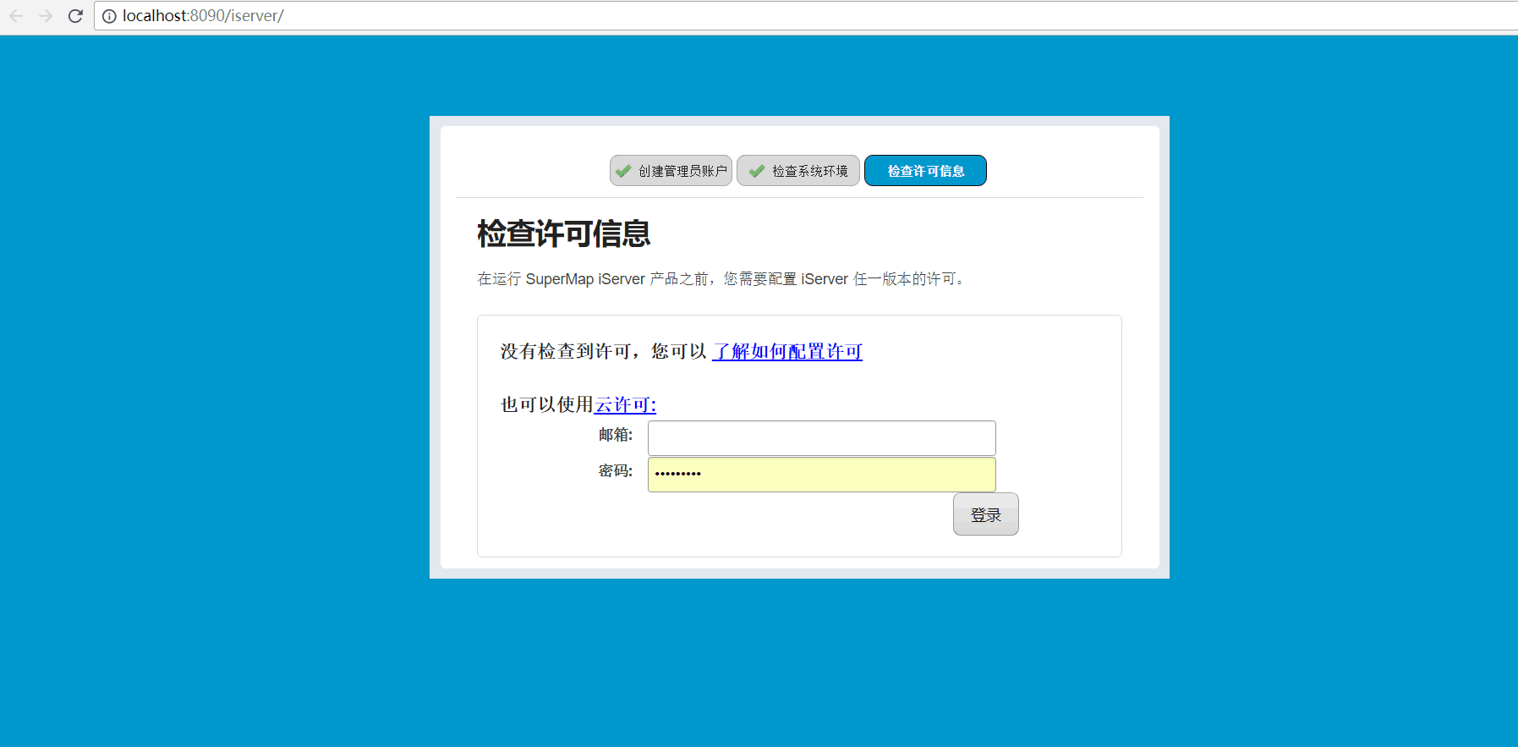
Task: Click the 邮箱 field label
Action: click(615, 435)
